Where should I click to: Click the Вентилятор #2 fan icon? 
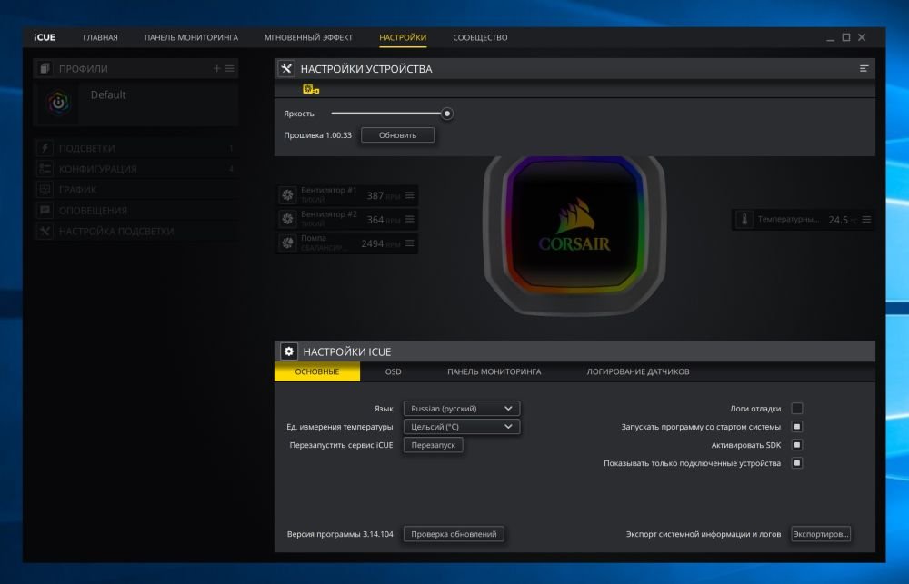coord(287,219)
